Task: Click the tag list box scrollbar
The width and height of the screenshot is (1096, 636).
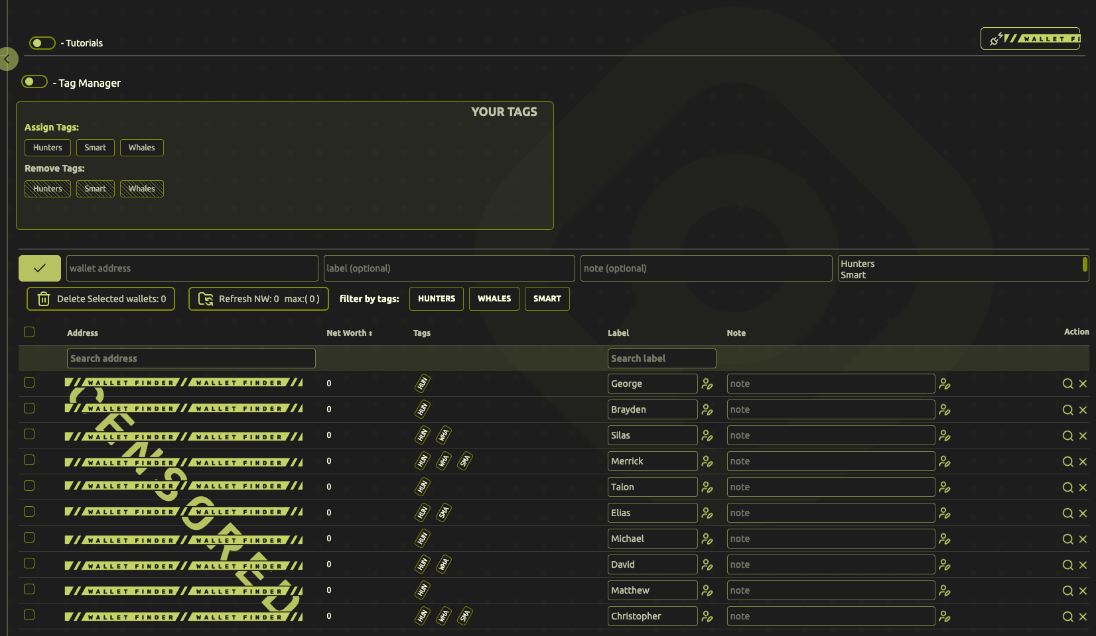Action: coord(1085,264)
